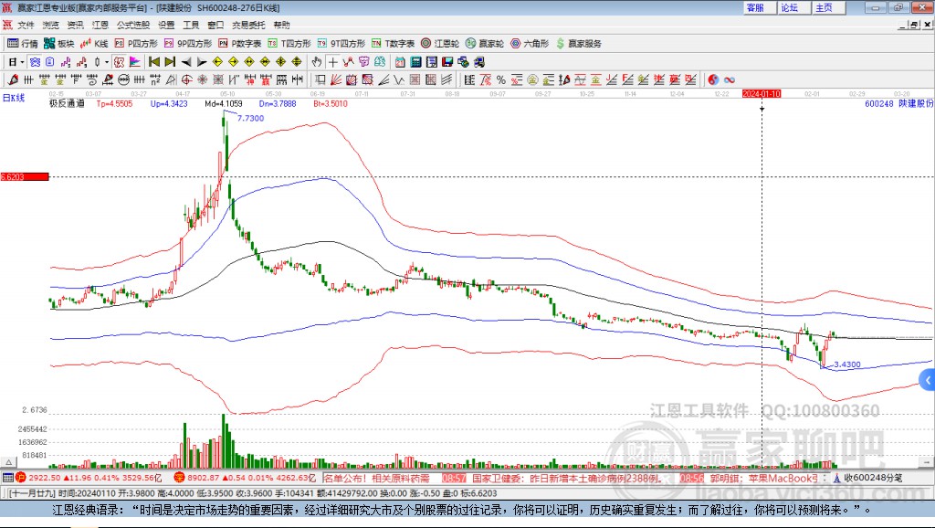This screenshot has width=935, height=528.
Task: Click the target circle crosshair icon
Action: pyautogui.click(x=186, y=80)
